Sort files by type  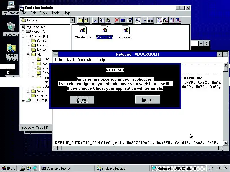point(166,20)
